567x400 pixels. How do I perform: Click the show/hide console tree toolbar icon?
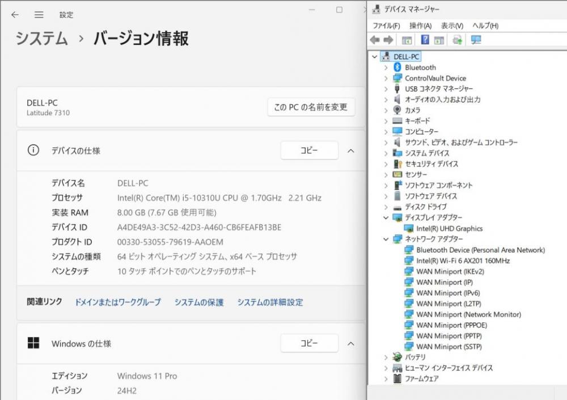click(x=407, y=40)
